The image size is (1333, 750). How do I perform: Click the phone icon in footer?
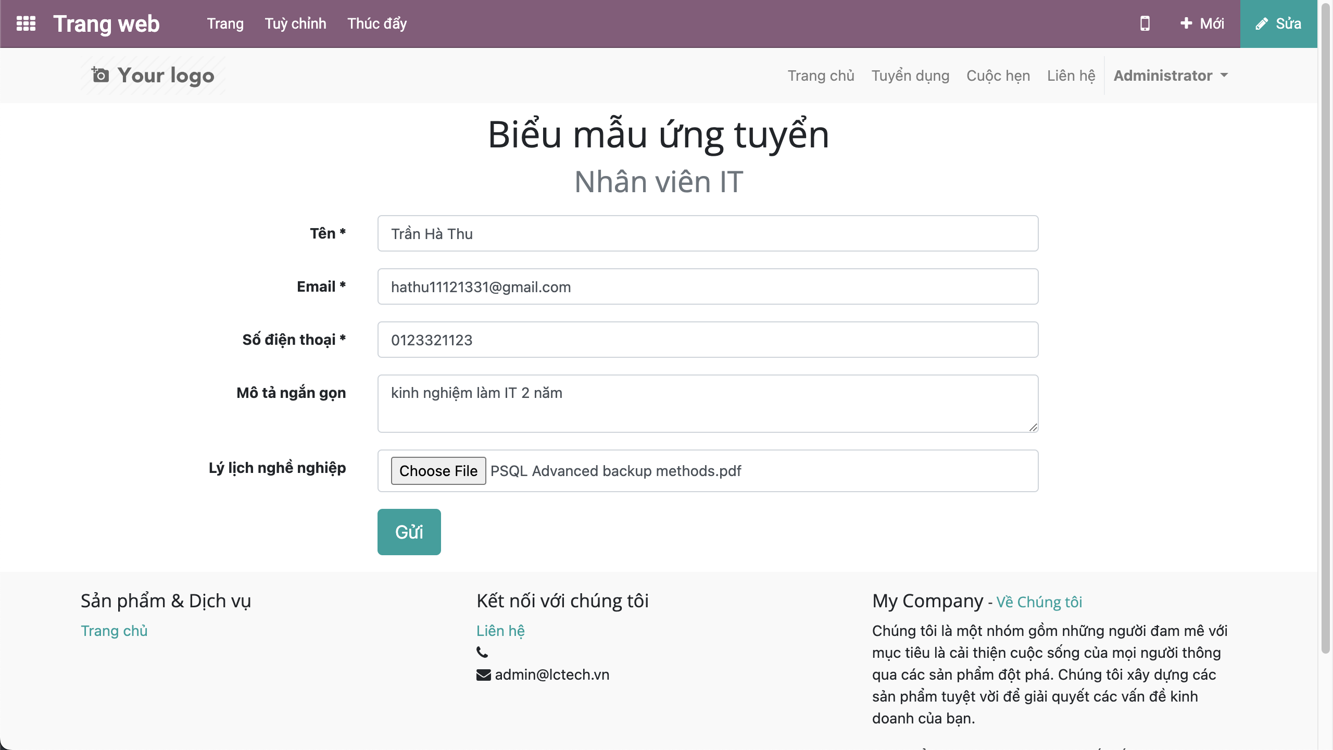(x=482, y=652)
